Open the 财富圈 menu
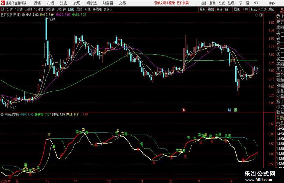Viewport: 284px width, 183px height. [x=108, y=3]
